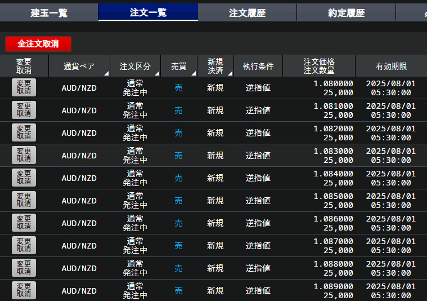This screenshot has height=301, width=427.
Task: Open the 新規決済 column filter arrow
Action: (230, 73)
